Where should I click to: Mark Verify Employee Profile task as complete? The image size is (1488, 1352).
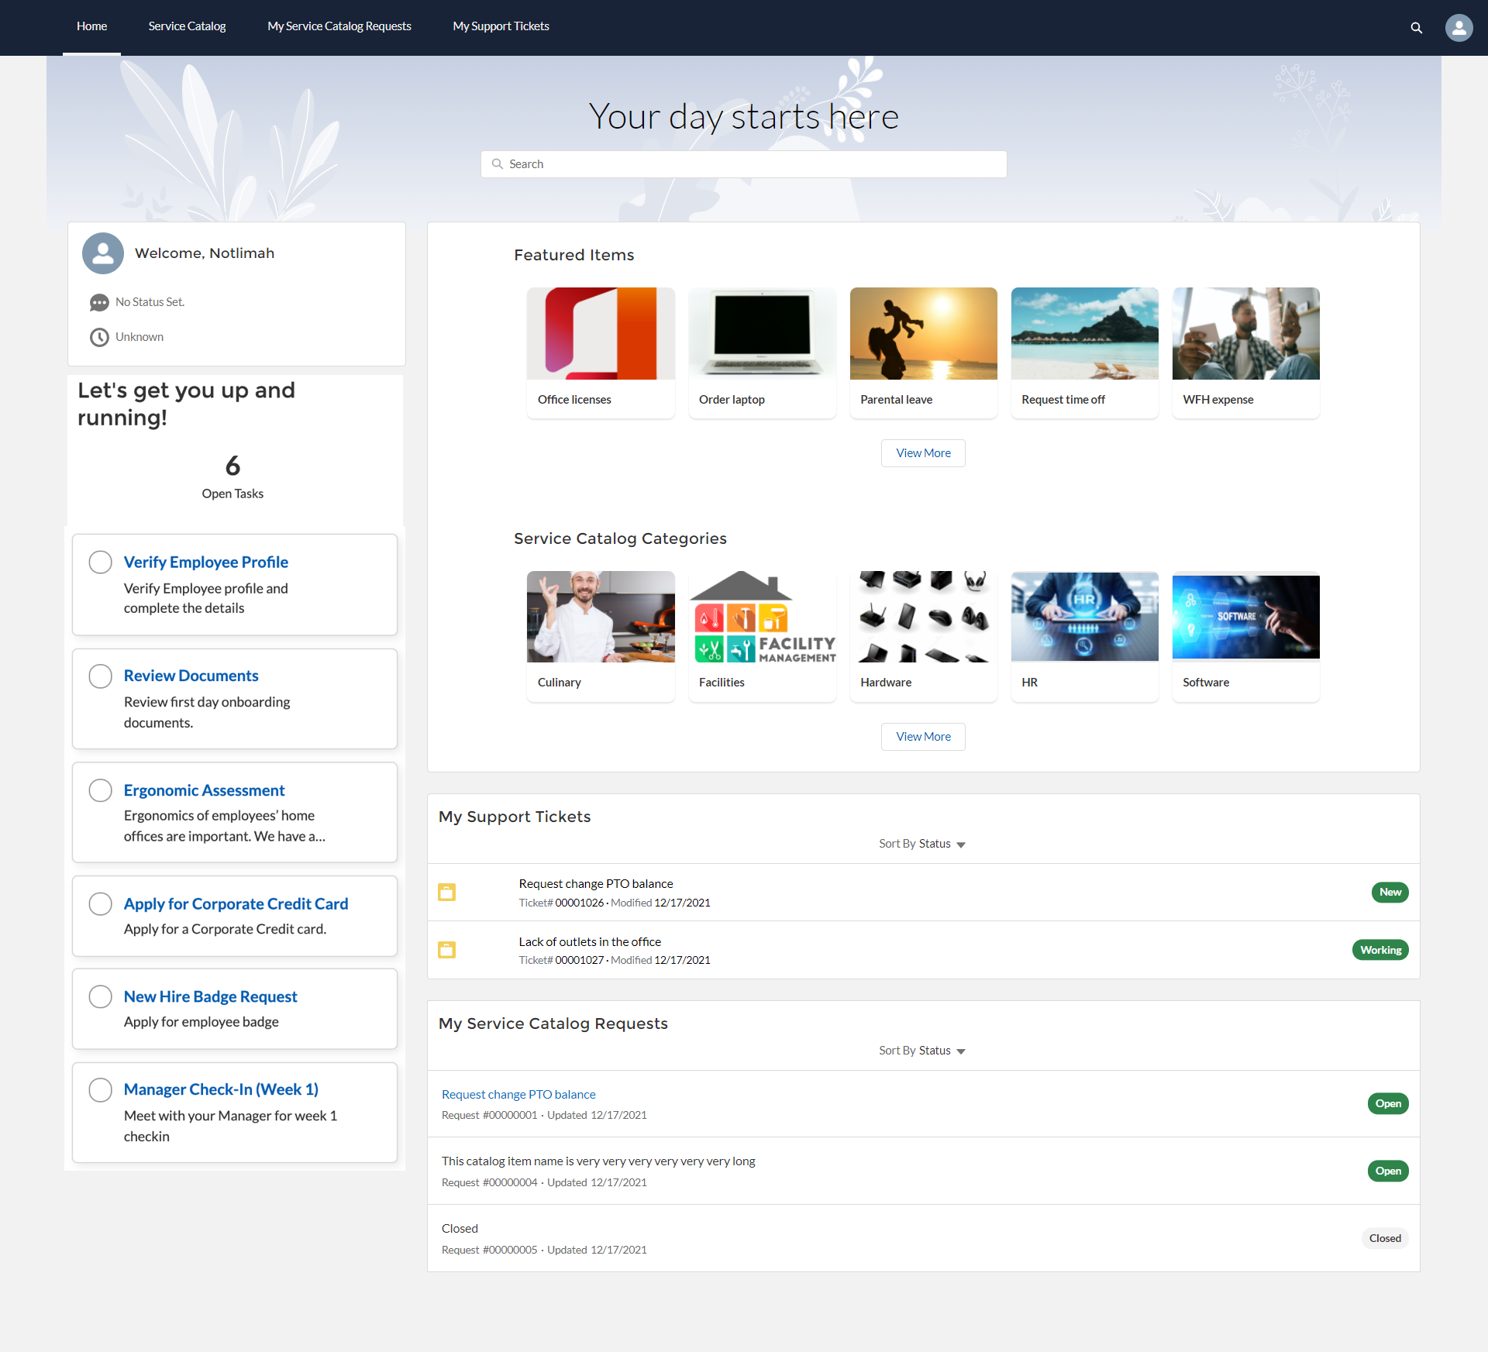pos(100,562)
